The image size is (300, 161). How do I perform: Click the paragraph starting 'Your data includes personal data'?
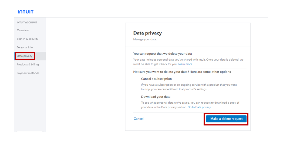188,62
